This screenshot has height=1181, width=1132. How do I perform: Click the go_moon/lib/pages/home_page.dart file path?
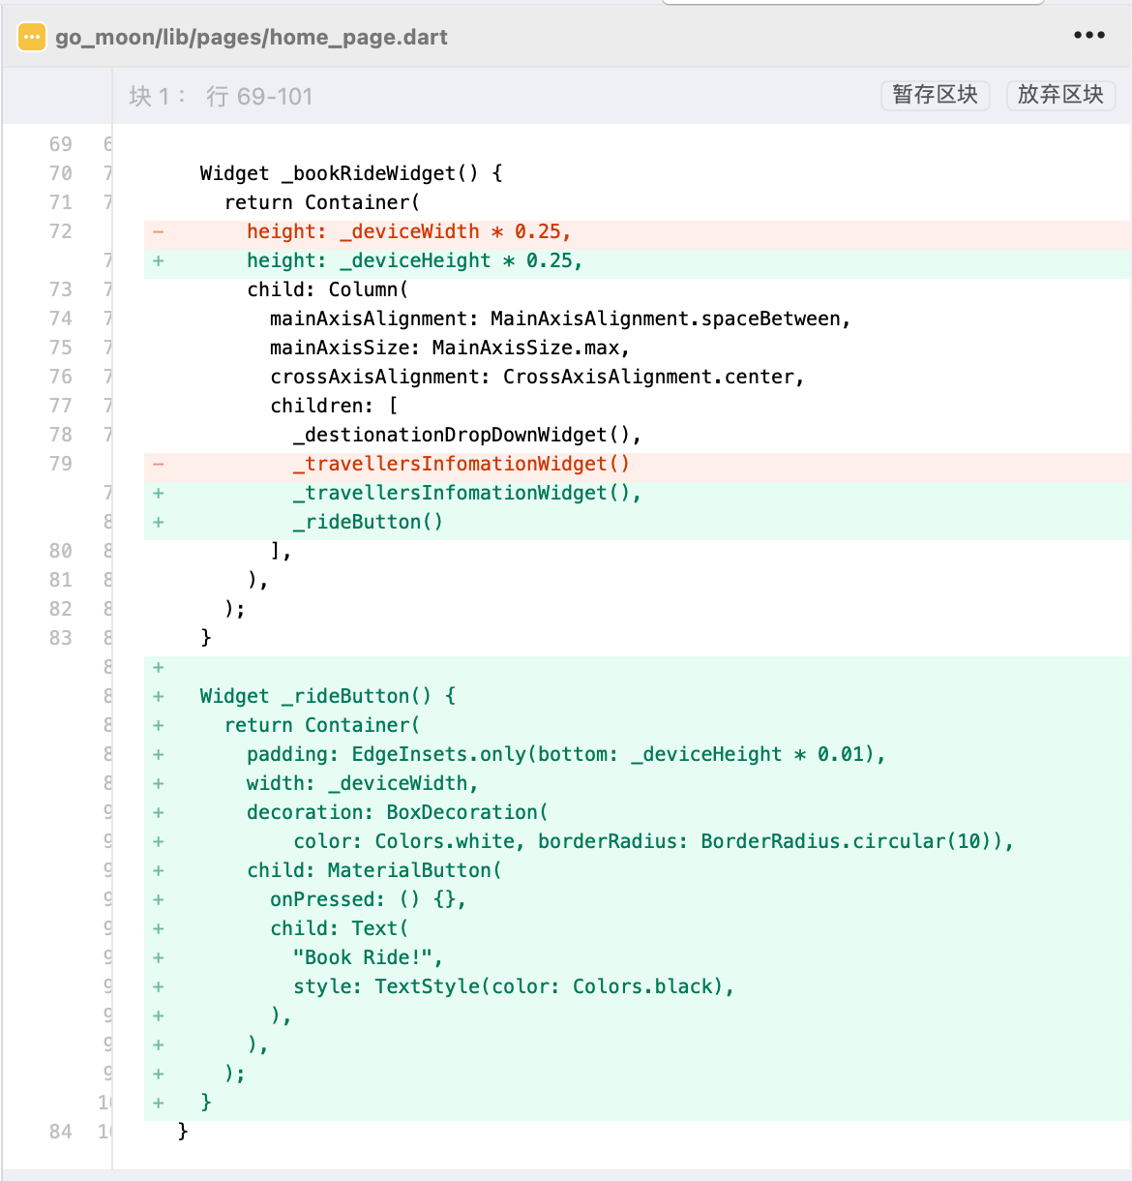[251, 37]
